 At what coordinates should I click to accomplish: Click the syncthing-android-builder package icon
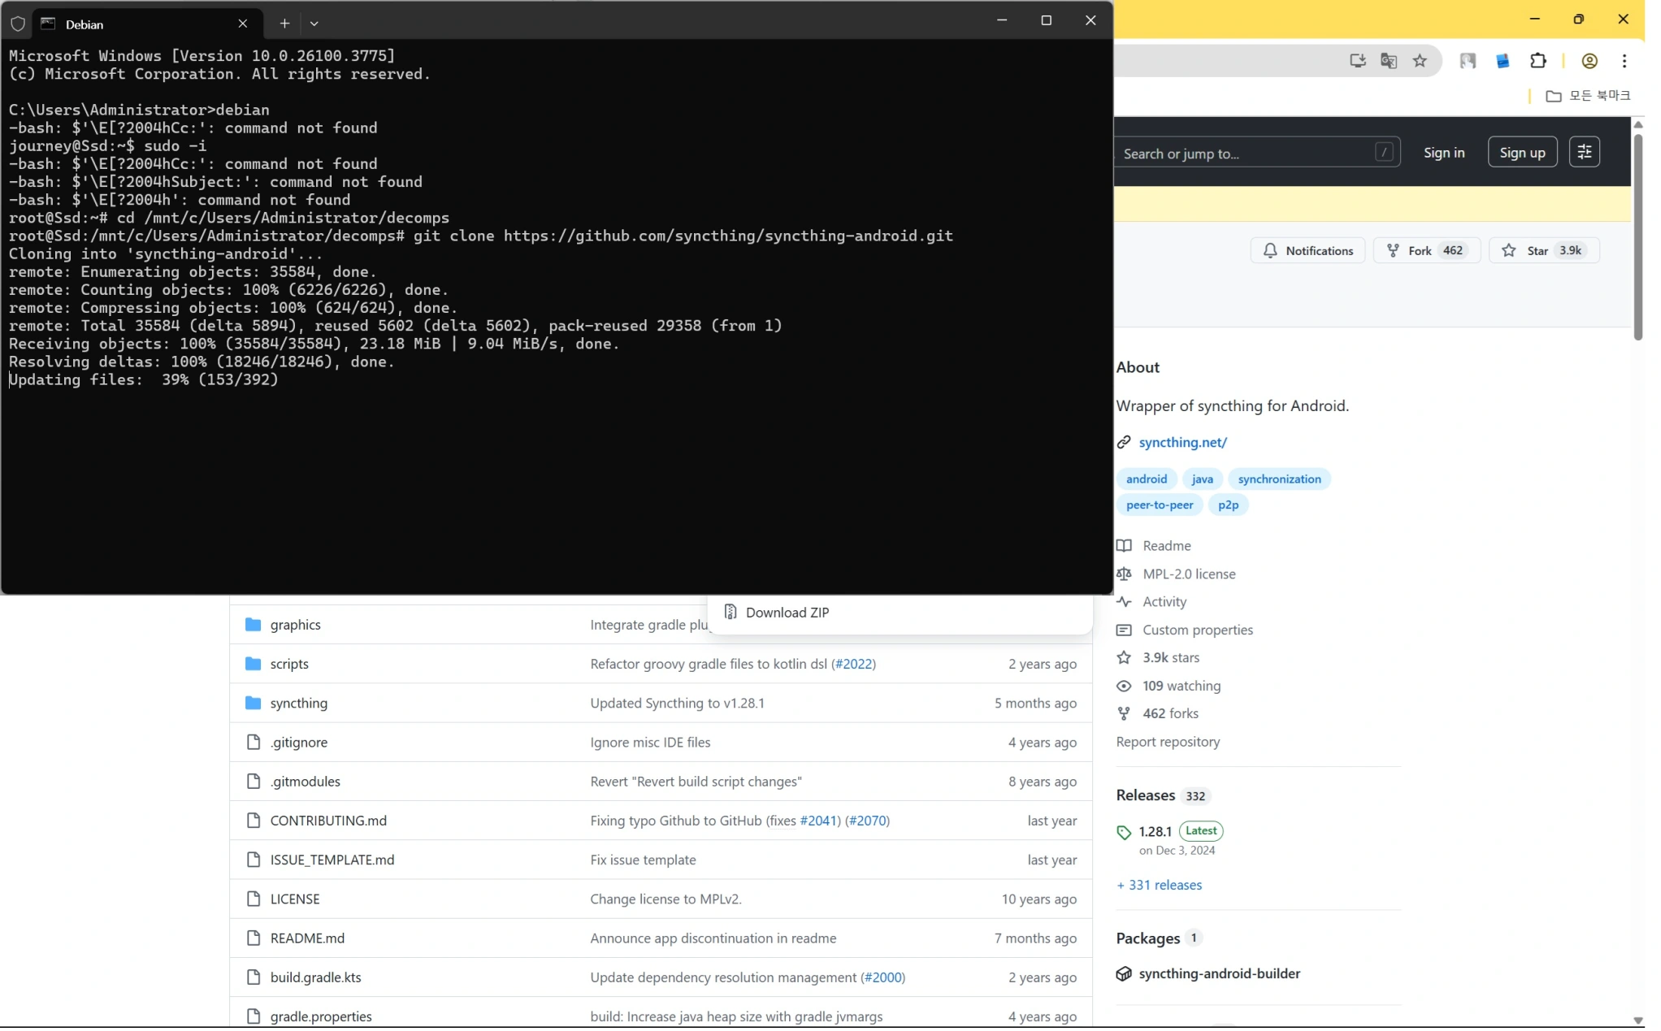[1124, 974]
